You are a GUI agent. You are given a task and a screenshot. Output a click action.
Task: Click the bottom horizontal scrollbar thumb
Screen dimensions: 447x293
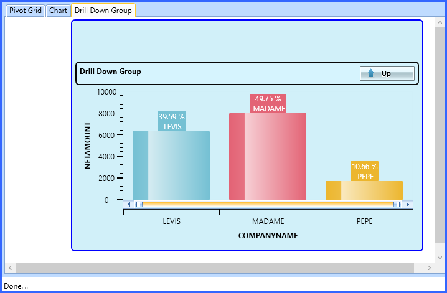[215, 267]
